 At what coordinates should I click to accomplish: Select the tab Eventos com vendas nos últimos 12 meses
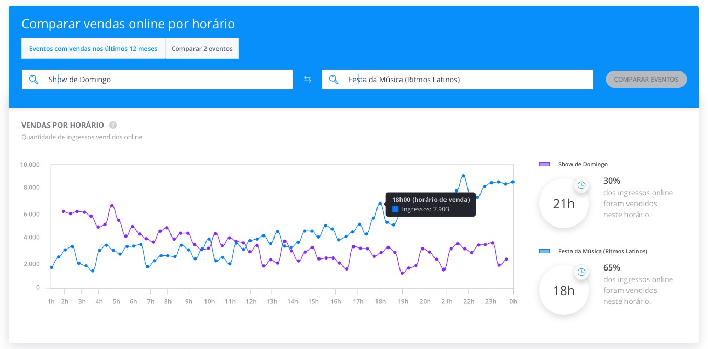(x=93, y=48)
